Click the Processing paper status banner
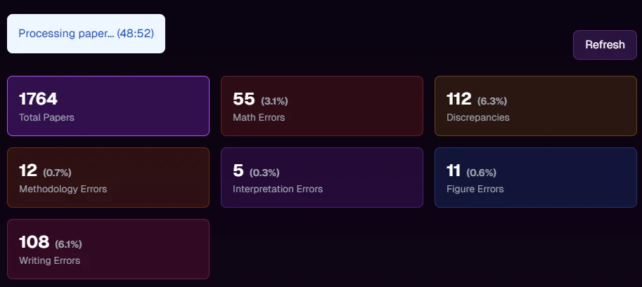This screenshot has width=642, height=287. tap(86, 34)
